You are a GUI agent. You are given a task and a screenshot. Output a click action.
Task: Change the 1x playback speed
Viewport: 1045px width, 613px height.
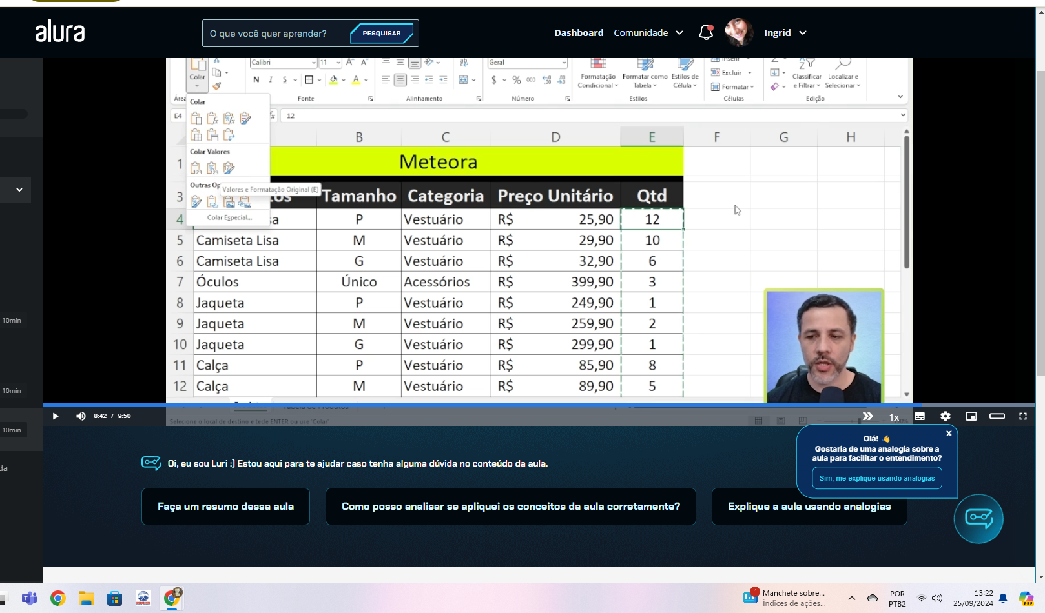point(894,417)
